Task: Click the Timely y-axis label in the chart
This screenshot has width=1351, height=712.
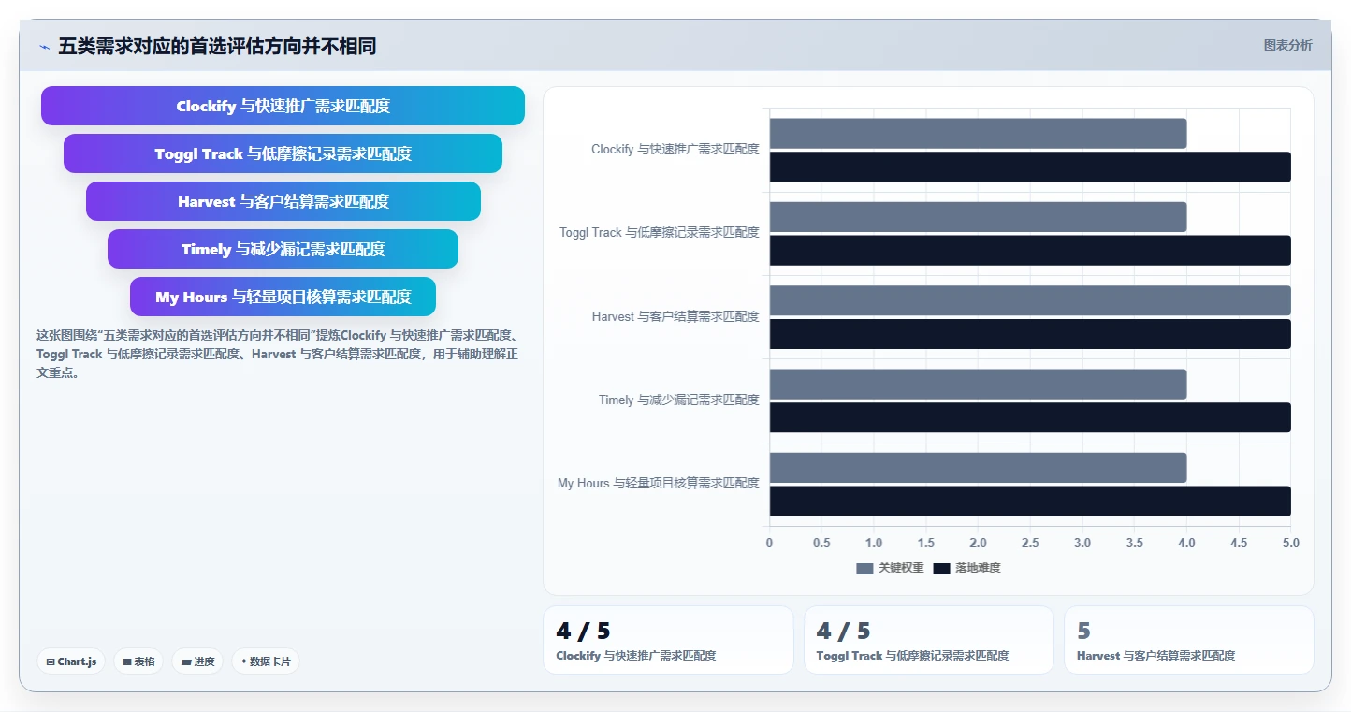Action: coord(678,400)
